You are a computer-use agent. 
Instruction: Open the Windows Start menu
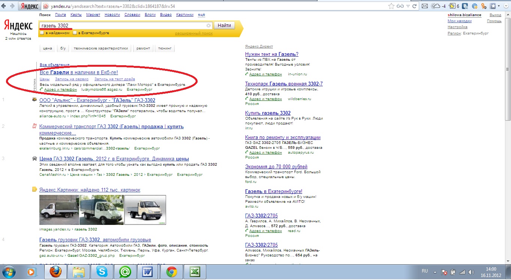pos(9,271)
